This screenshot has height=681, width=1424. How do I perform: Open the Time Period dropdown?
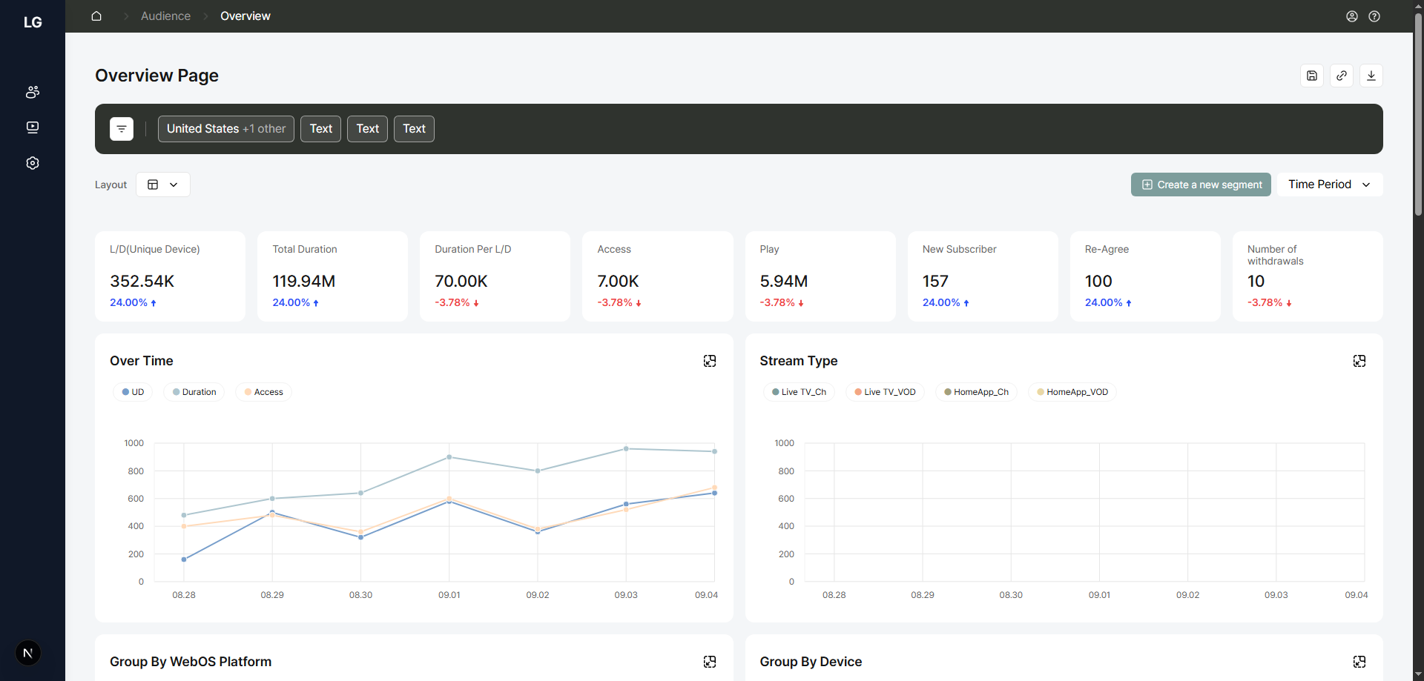coord(1330,185)
